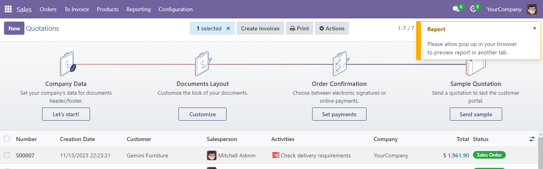This screenshot has height=169, width=543.
Task: Open the apps grid menu icon
Action: (x=8, y=9)
